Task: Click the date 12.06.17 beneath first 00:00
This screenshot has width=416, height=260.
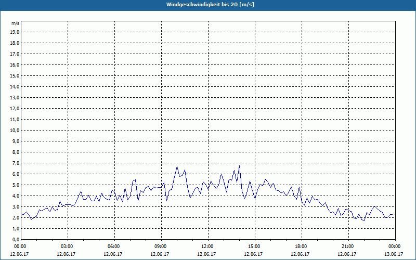Action: click(x=19, y=254)
